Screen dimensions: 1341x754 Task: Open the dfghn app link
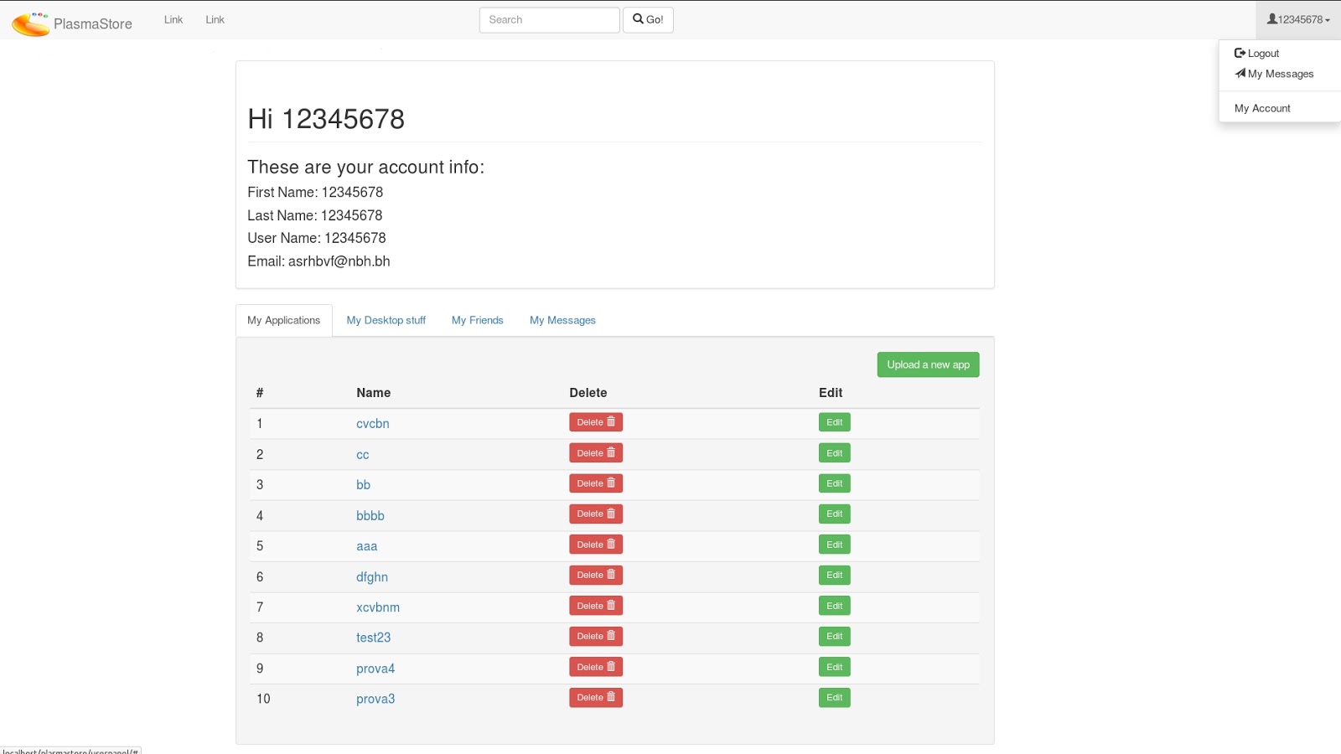coord(372,576)
